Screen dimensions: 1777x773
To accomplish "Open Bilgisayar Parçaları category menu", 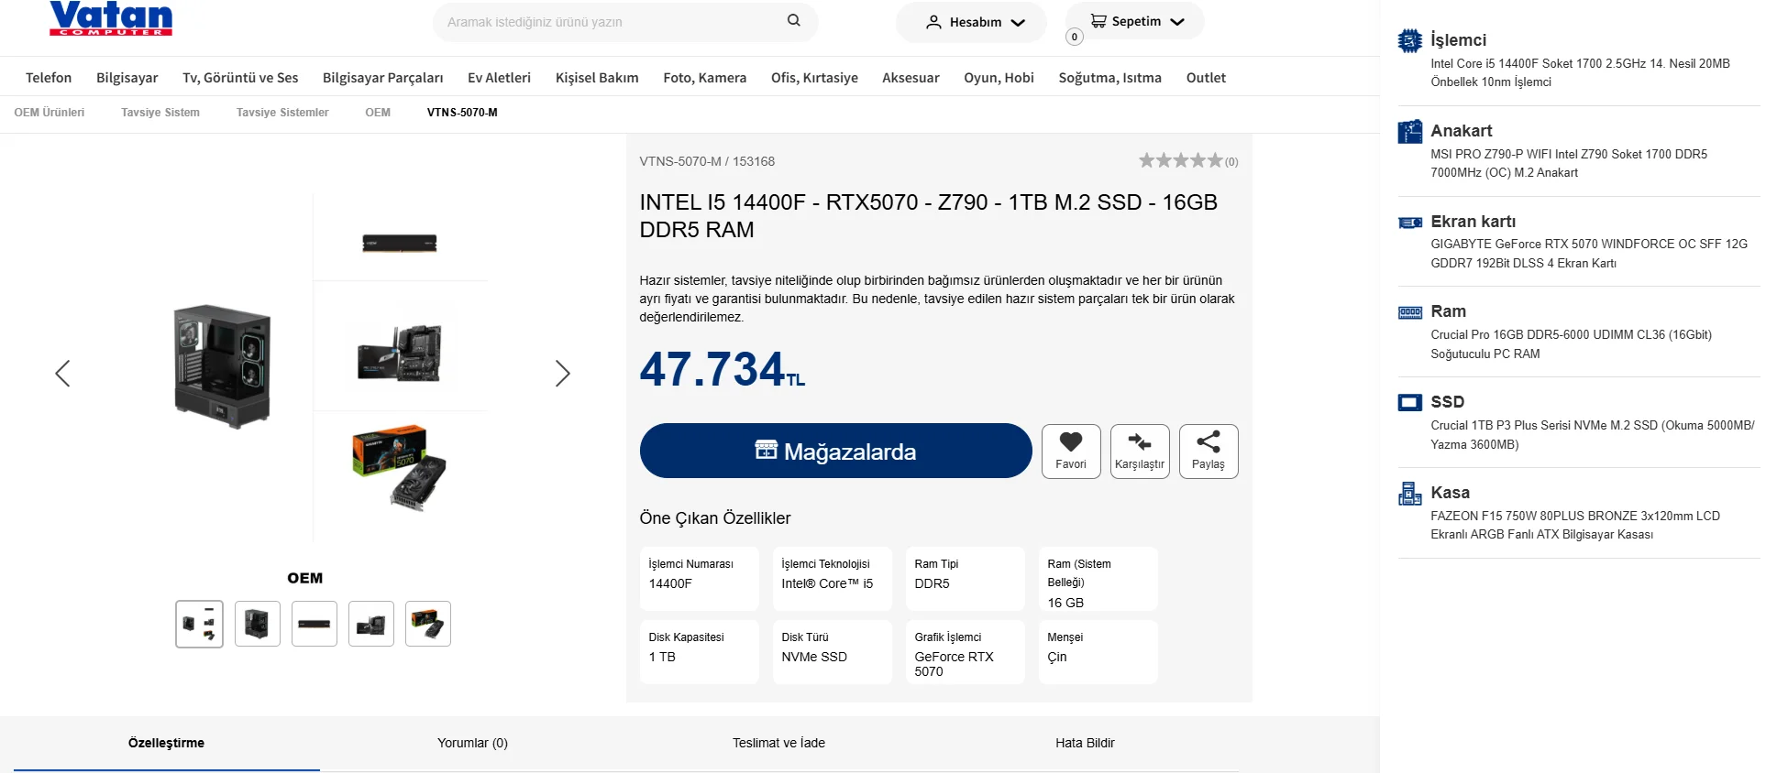I will coord(382,78).
